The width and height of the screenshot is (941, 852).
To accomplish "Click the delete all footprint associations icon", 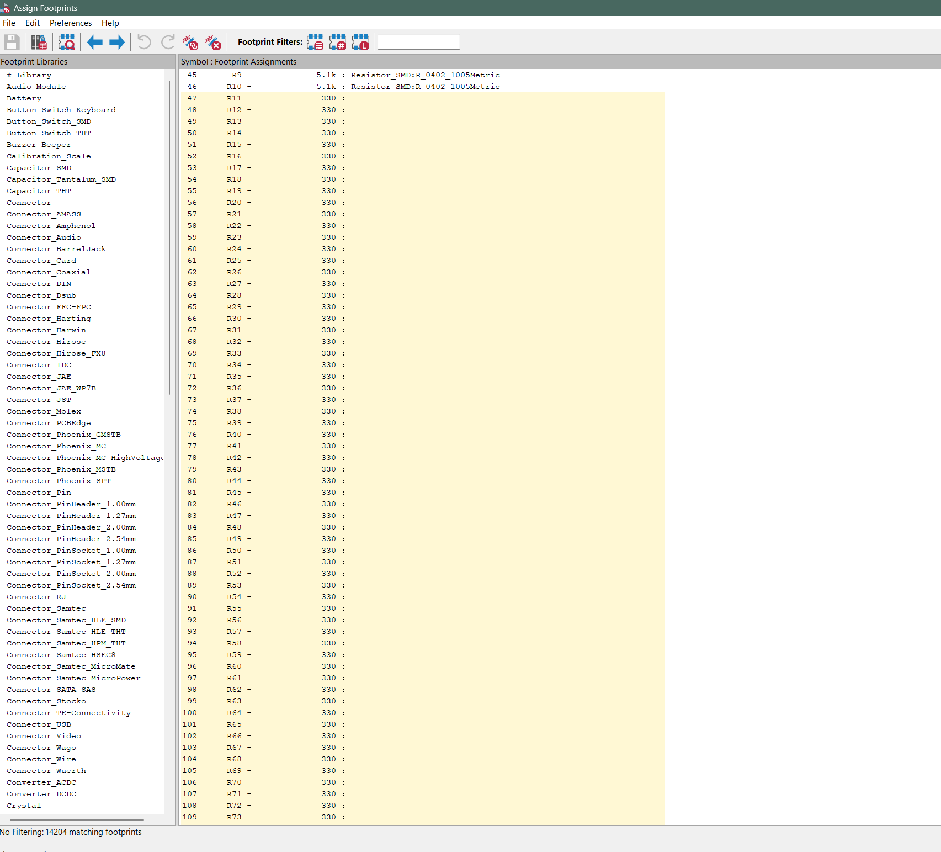I will click(x=213, y=43).
